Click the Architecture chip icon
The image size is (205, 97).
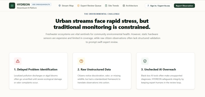(124, 6)
